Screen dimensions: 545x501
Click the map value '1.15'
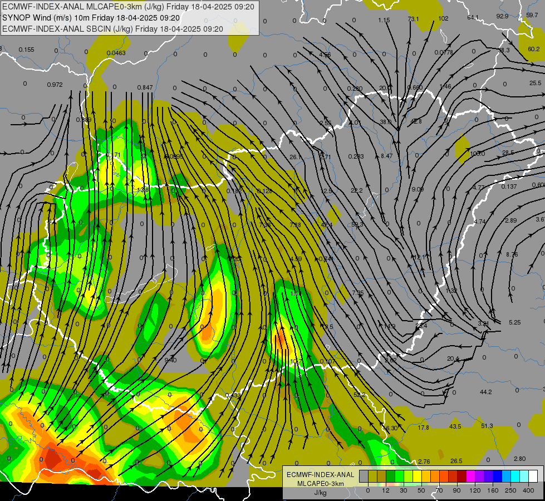384,20
